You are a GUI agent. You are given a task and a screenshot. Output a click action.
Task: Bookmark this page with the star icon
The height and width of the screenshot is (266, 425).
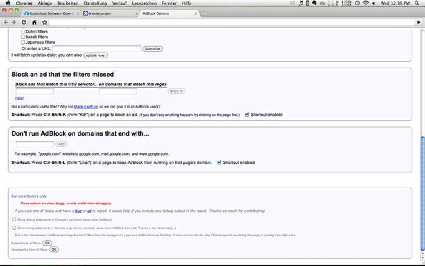click(45, 23)
